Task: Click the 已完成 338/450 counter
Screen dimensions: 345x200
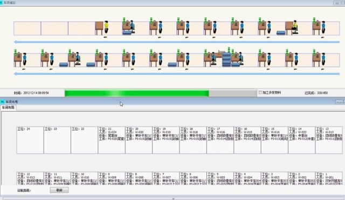Action: point(316,93)
